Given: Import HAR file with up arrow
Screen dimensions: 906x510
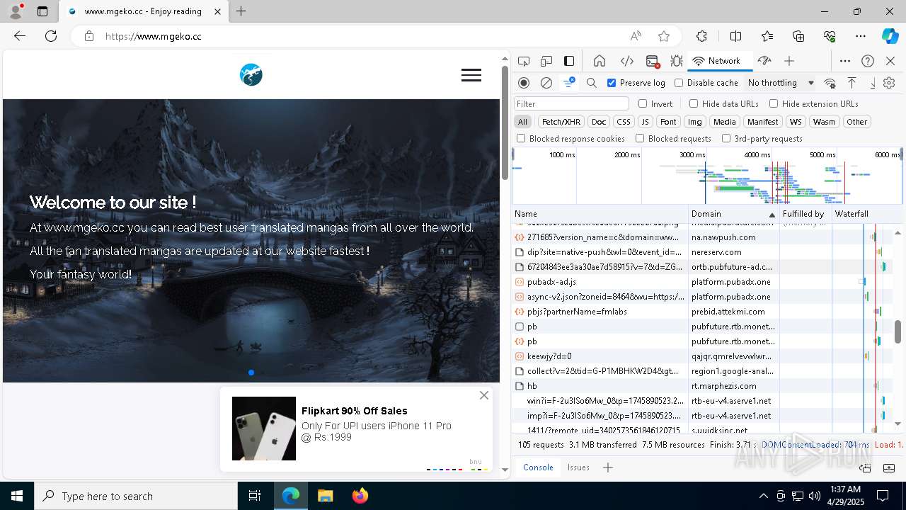Looking at the screenshot, I should (x=852, y=83).
